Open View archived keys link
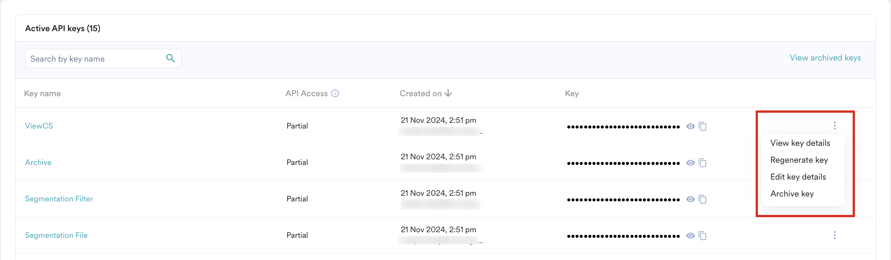This screenshot has width=891, height=260. click(x=825, y=58)
